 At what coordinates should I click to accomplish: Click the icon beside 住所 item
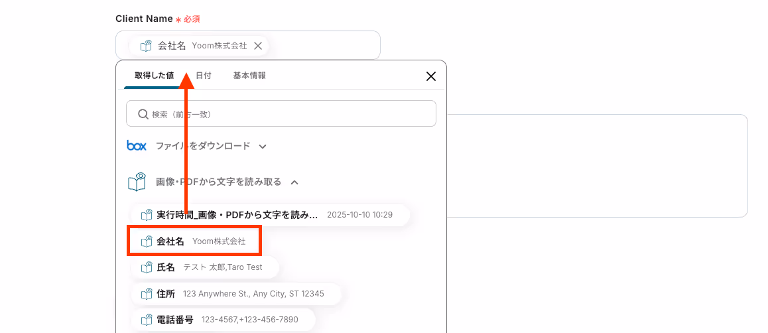147,293
